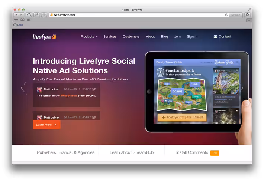Screen dimensions: 264x181
Task: Click Twitter bird icon in lower tweet
Action: [x=94, y=117]
